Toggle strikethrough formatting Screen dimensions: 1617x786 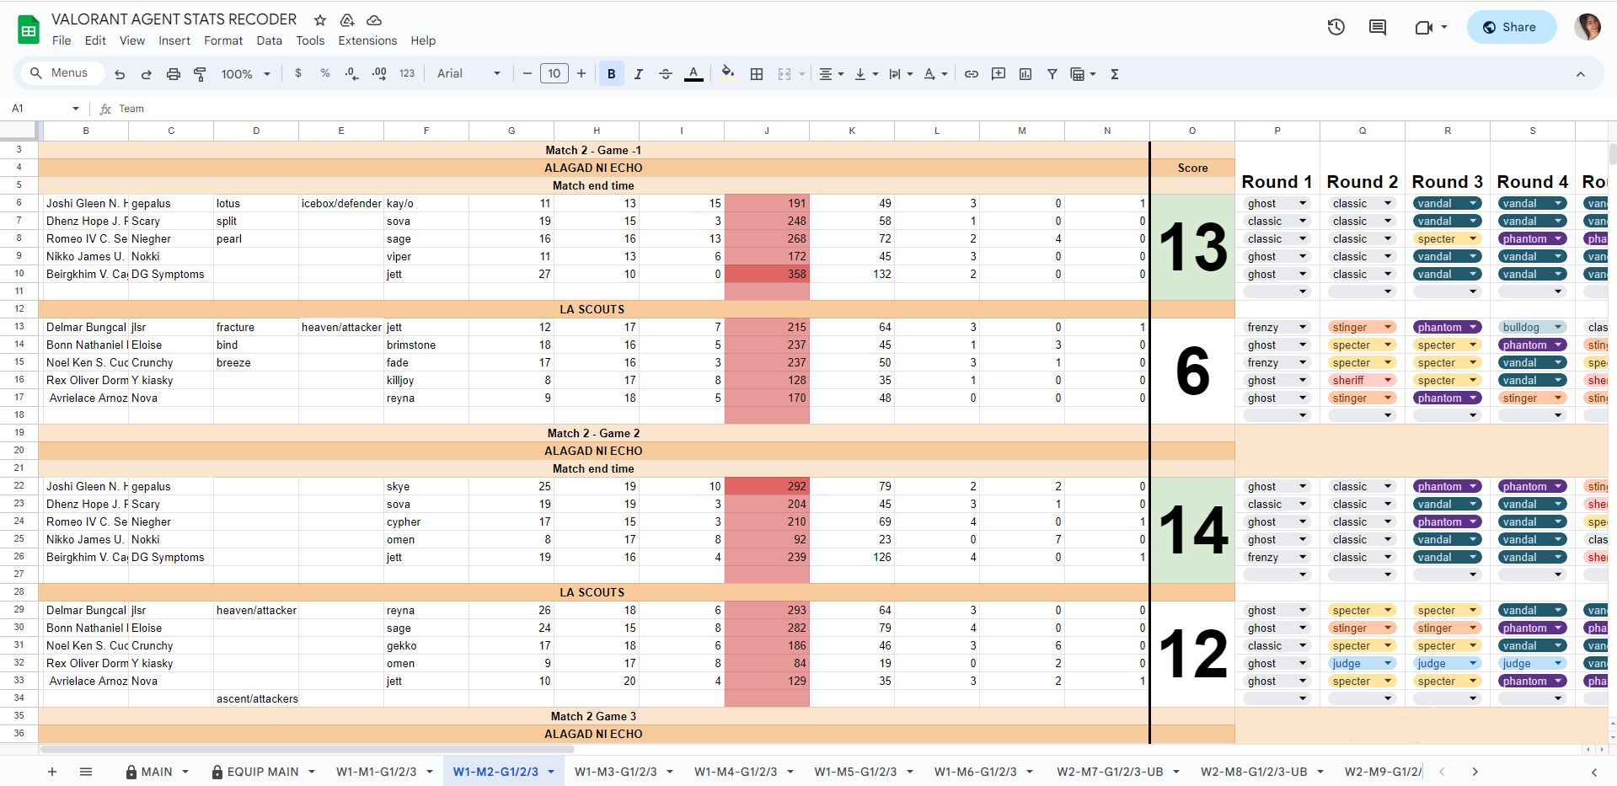point(666,74)
